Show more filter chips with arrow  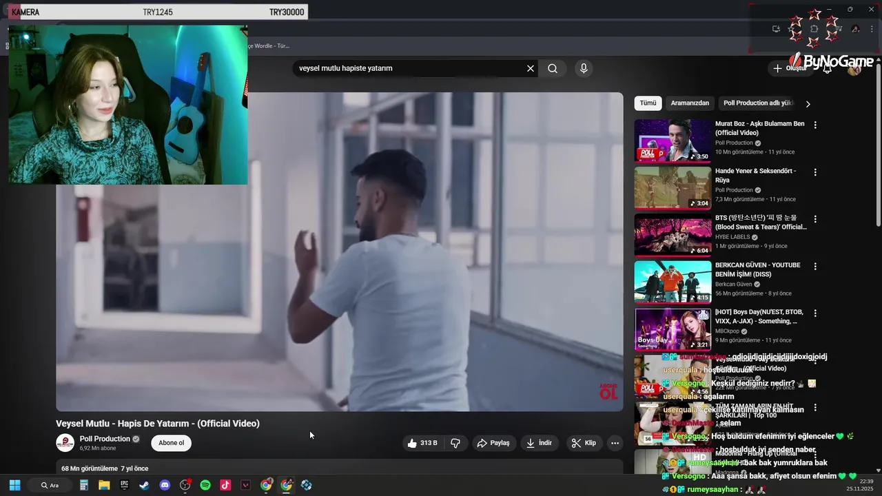tap(808, 104)
